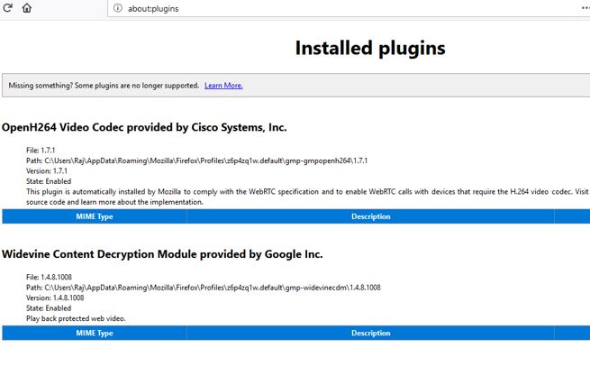Image resolution: width=590 pixels, height=385 pixels.
Task: Select the Widevine Version: 1.4.8.1008 line
Action: (55, 298)
